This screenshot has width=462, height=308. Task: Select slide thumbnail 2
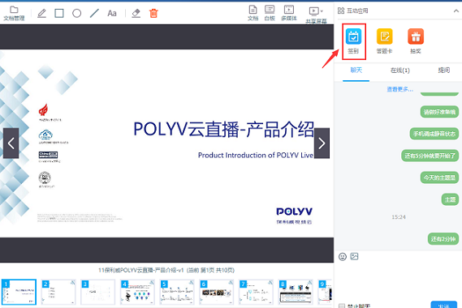pos(58,292)
